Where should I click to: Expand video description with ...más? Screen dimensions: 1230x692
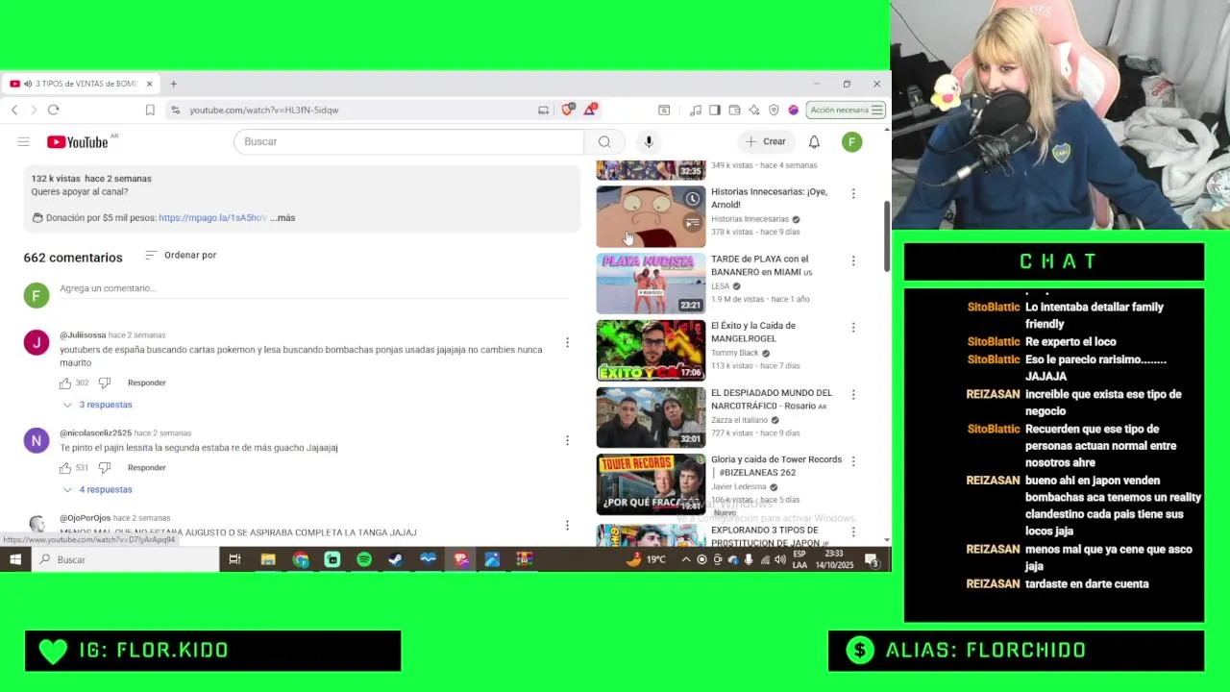tap(283, 217)
